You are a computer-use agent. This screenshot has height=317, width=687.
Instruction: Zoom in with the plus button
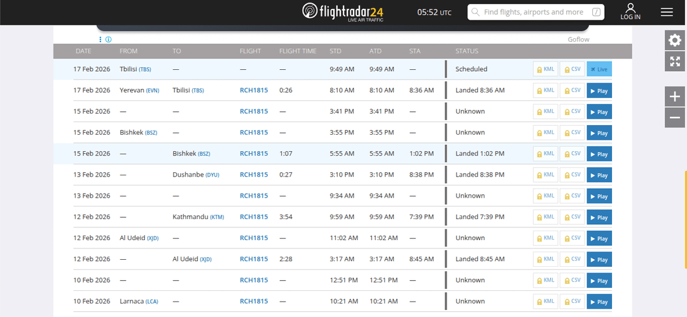click(675, 97)
